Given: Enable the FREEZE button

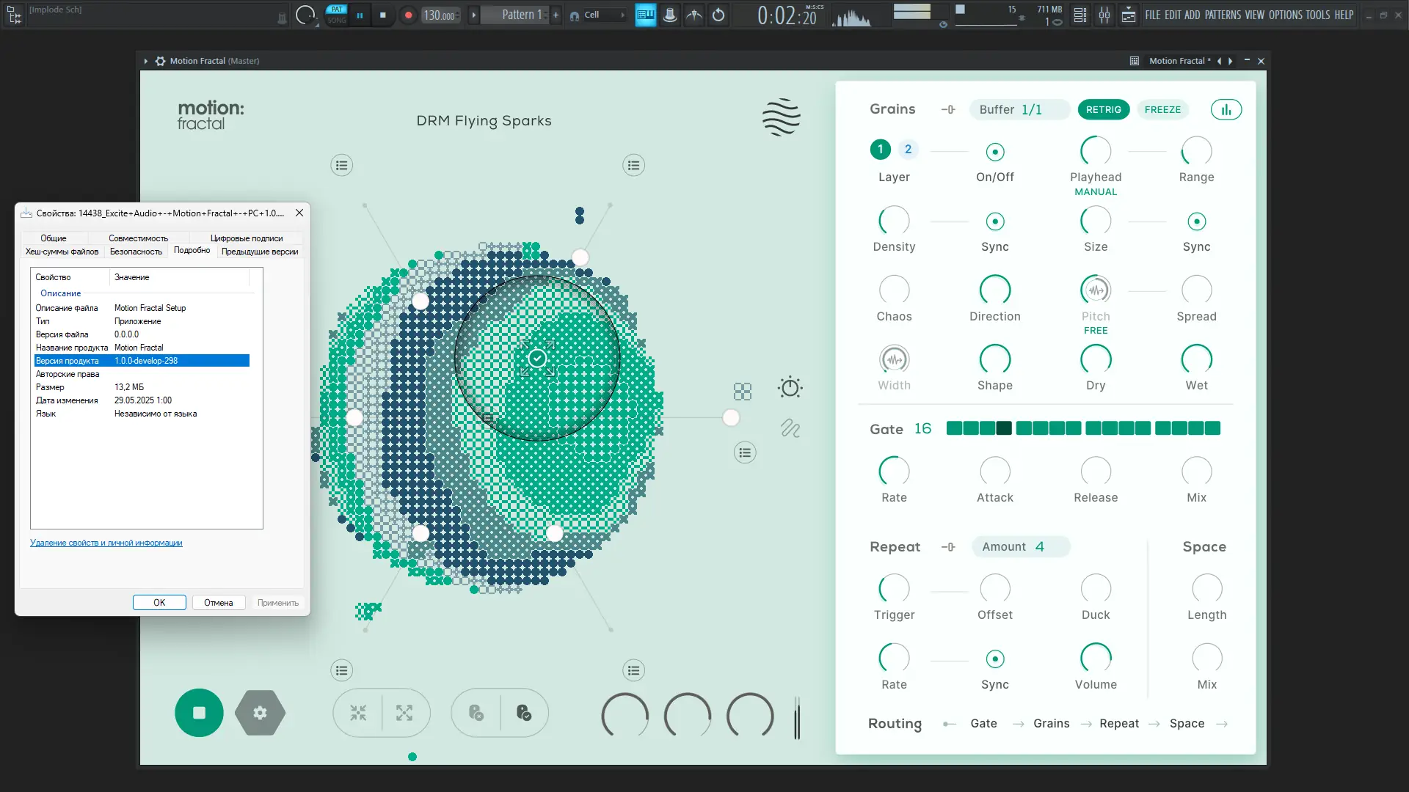Looking at the screenshot, I should [x=1162, y=110].
